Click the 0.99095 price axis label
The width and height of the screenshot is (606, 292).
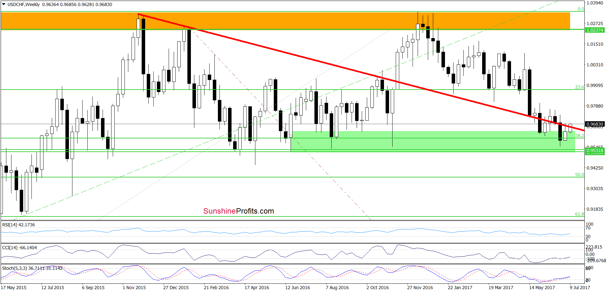click(595, 85)
